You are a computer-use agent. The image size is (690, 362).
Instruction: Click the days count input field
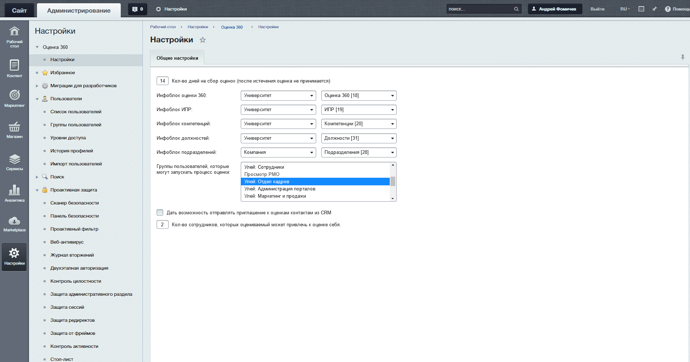coord(162,81)
